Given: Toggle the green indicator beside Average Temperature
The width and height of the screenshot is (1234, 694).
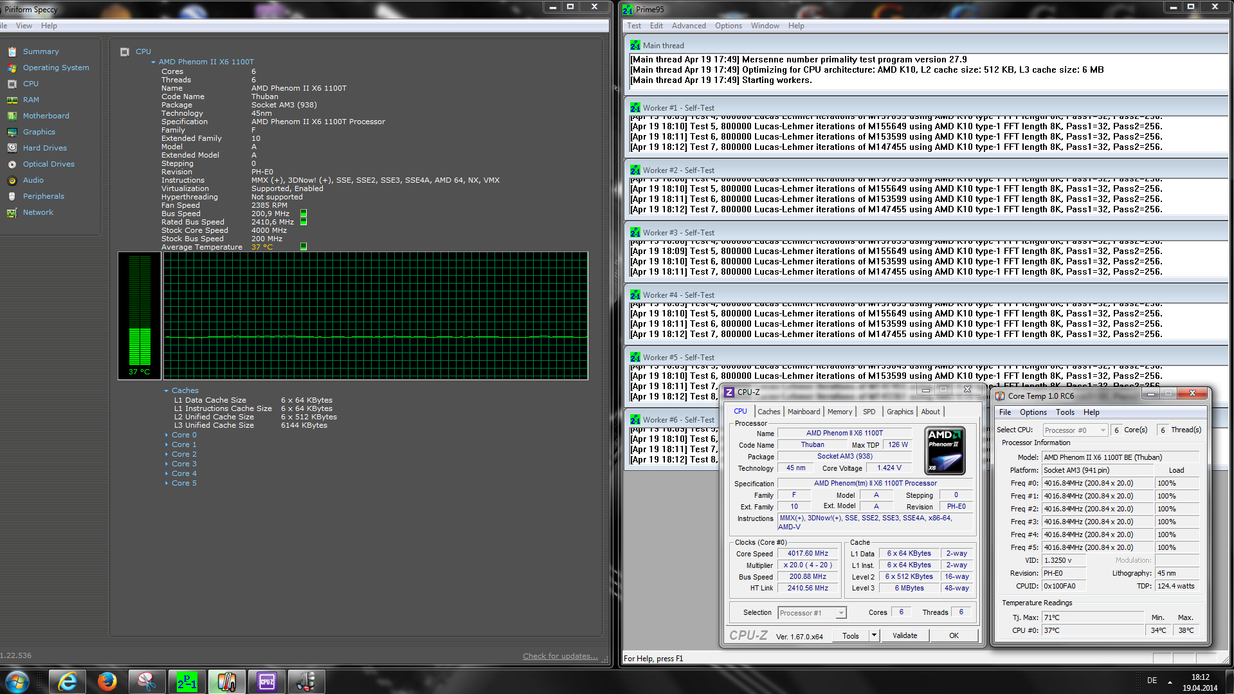Looking at the screenshot, I should point(304,246).
